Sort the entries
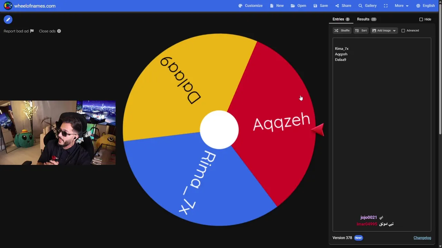This screenshot has height=248, width=442. [x=361, y=31]
